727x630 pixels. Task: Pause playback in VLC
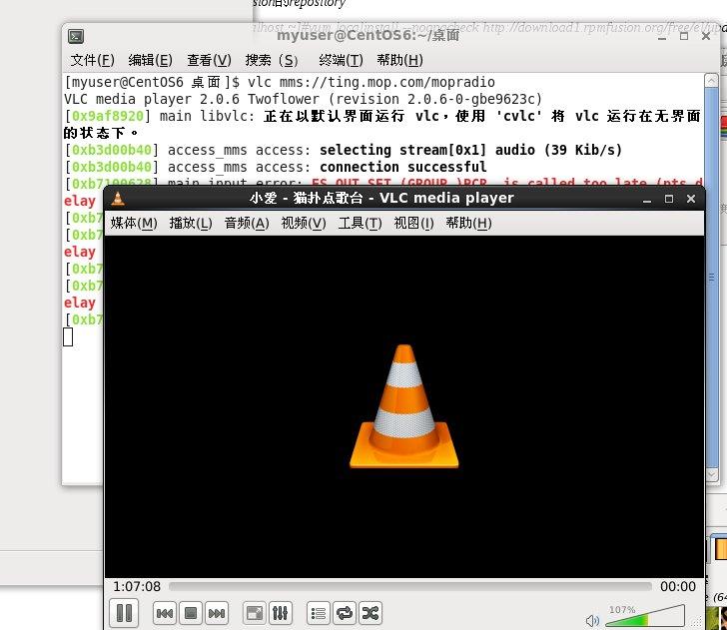coord(124,613)
